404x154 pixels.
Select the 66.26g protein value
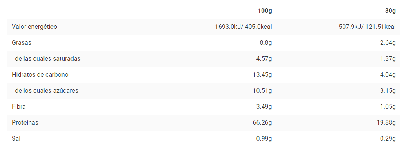tap(262, 122)
